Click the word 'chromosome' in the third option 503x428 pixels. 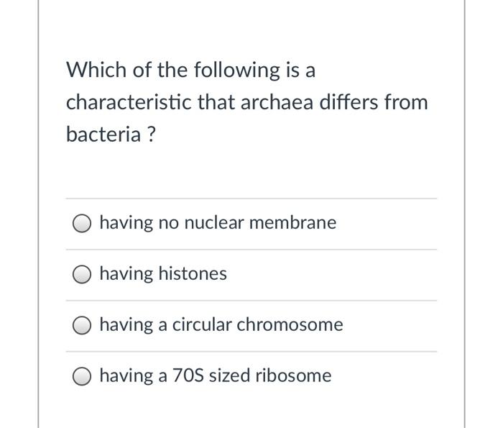[x=290, y=324]
